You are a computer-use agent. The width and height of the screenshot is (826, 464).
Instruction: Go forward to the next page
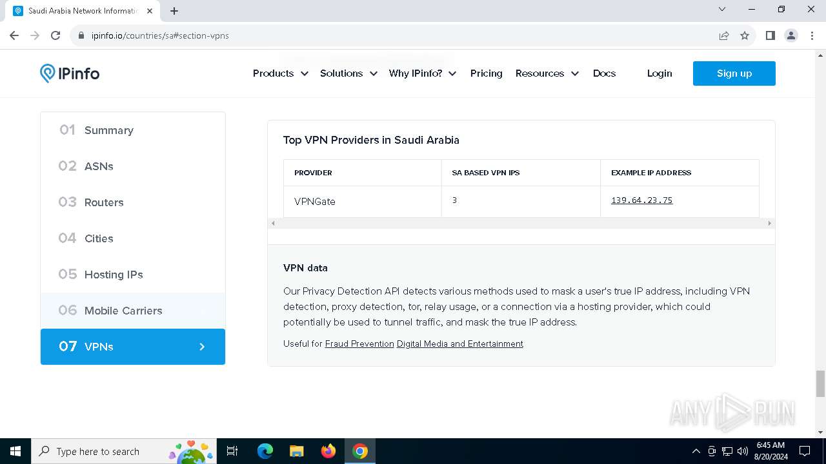coord(35,35)
